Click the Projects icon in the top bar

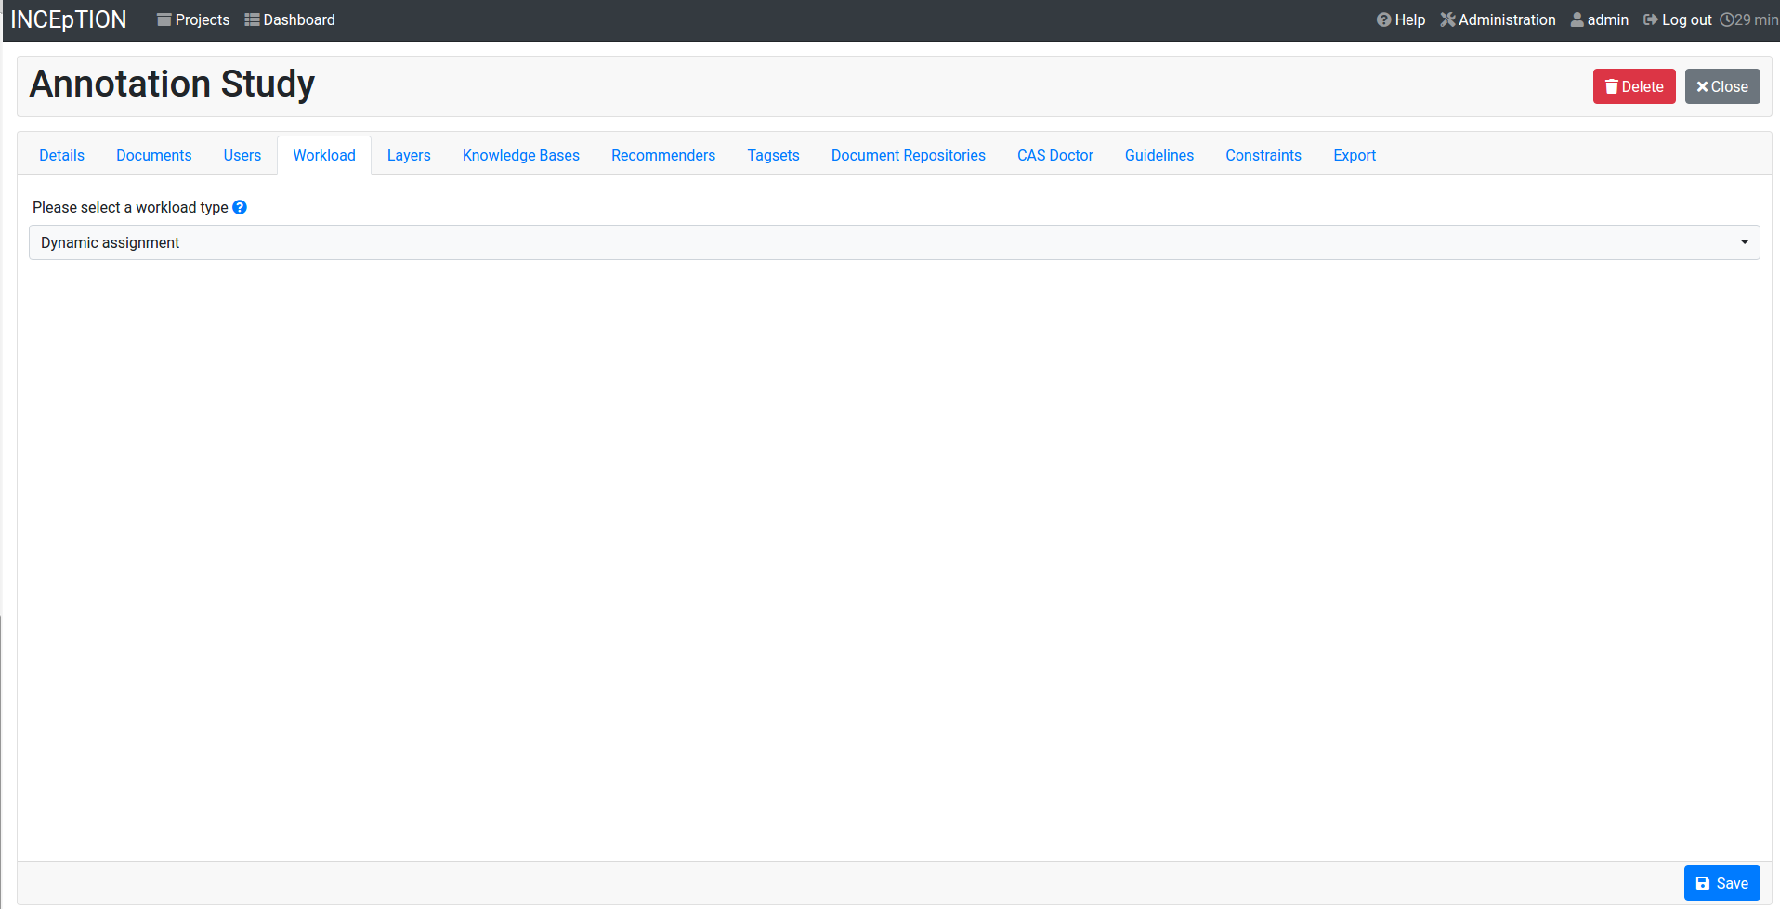tap(164, 19)
